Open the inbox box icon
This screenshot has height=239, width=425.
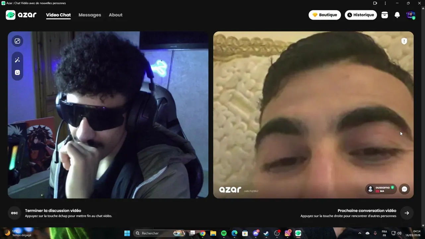[385, 15]
